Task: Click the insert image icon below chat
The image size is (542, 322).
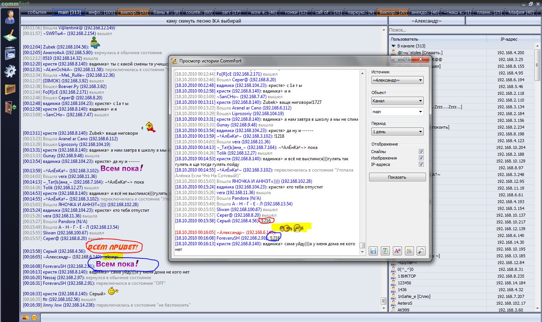Action: (x=25, y=317)
